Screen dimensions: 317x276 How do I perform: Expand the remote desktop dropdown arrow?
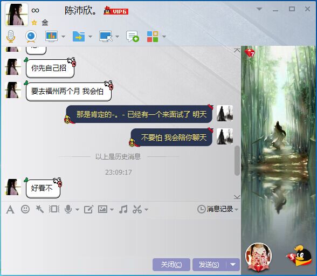pyautogui.click(x=117, y=37)
